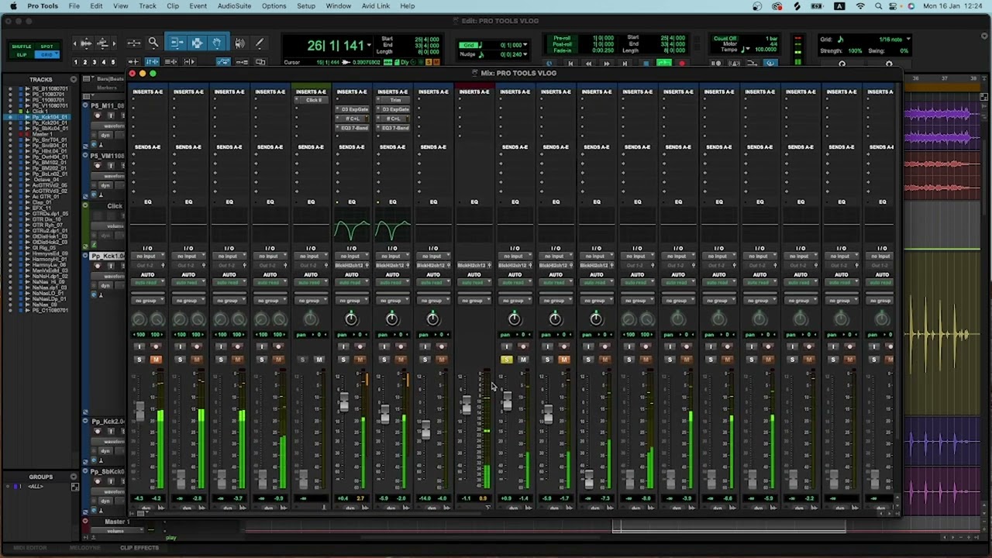Click the blue eye transport icon
This screenshot has height=558, width=992.
click(x=770, y=64)
